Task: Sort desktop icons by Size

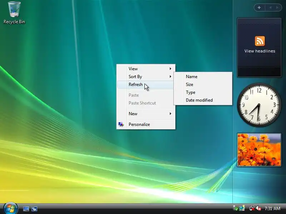Action: tap(203, 85)
